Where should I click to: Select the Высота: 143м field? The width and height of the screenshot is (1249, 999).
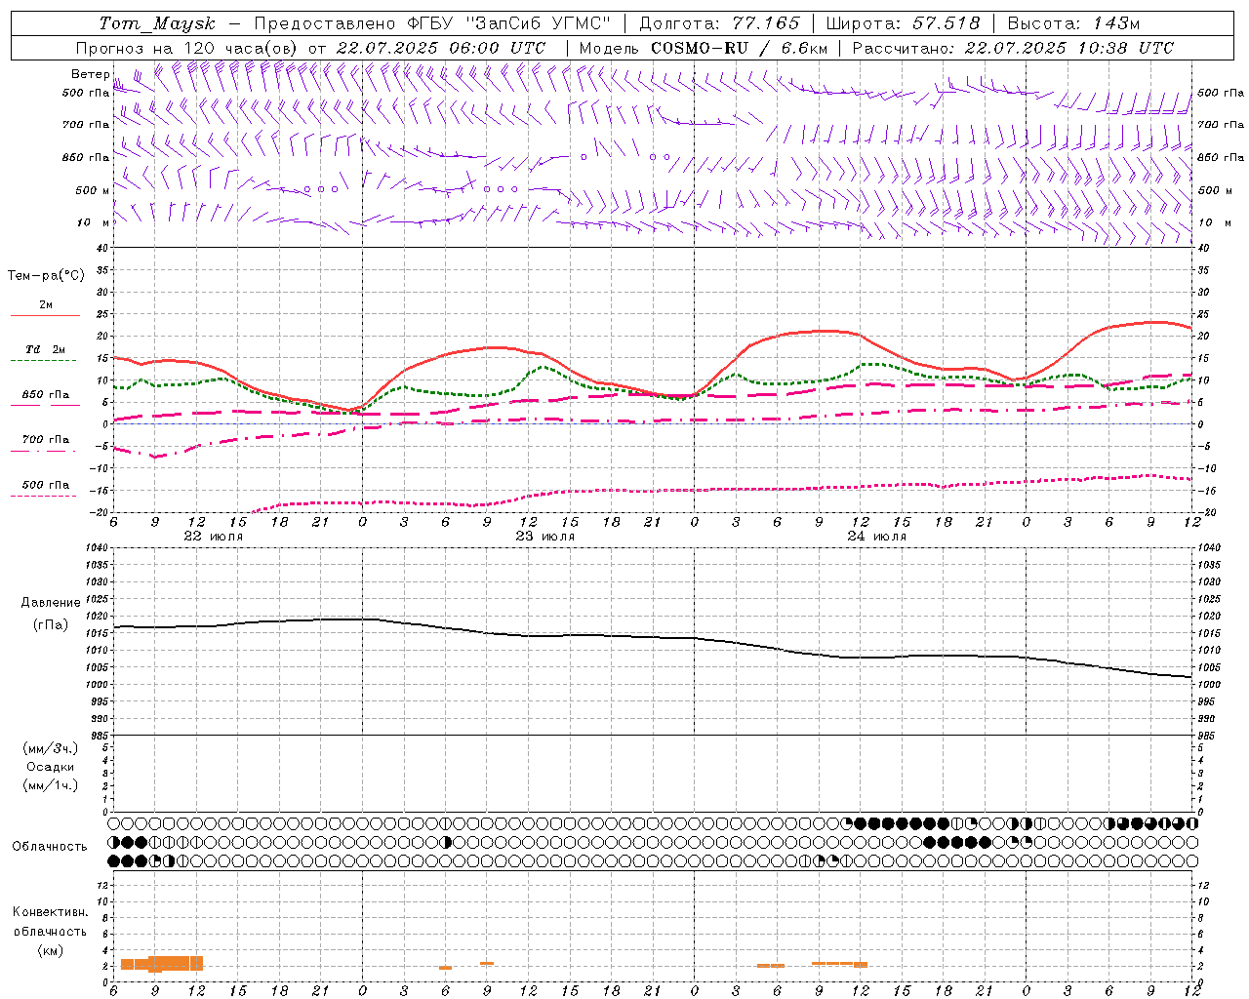point(1073,23)
